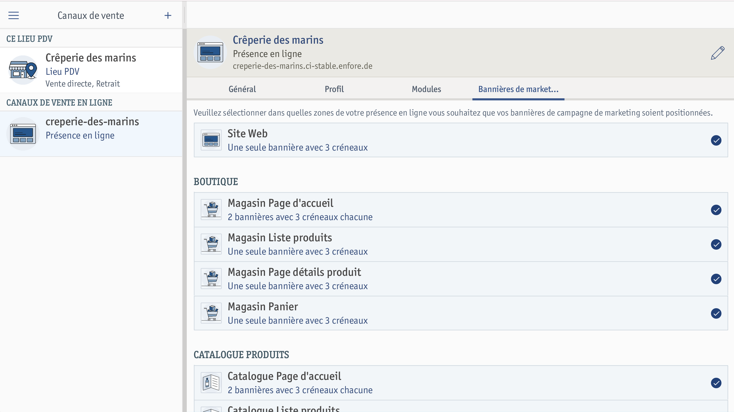Click CANAUX DE VENTE EN LIGNE section header
Screen dimensions: 734x412
click(59, 102)
